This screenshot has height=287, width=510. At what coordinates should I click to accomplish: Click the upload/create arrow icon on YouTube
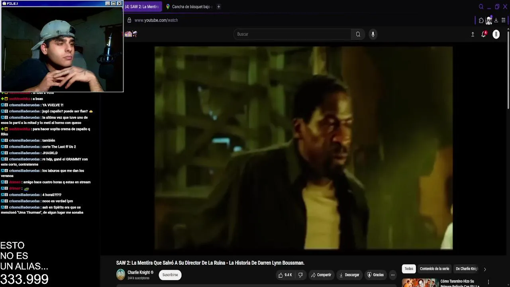point(473,34)
